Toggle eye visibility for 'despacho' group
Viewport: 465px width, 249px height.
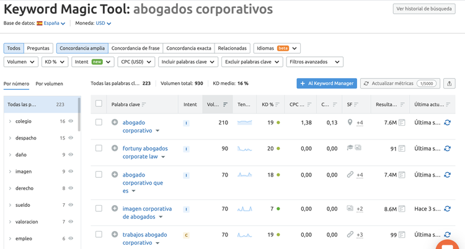(x=71, y=138)
